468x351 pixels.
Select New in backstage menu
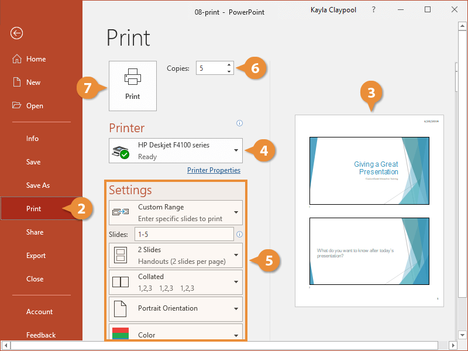[33, 82]
